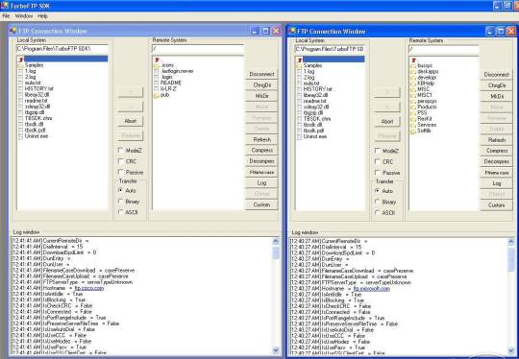The image size is (519, 359).
Task: Select the Samples folder icon in microsoft window
Action: click(299, 65)
